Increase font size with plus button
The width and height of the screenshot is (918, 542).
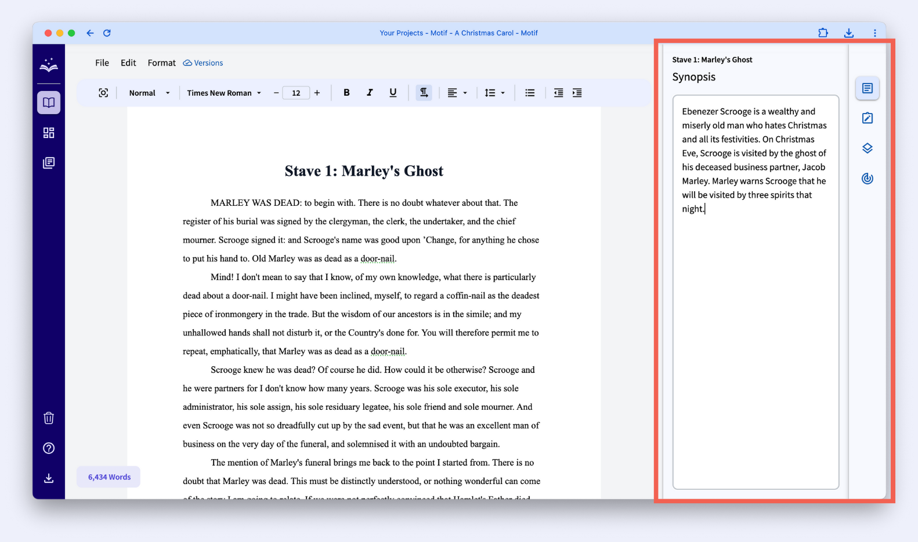[x=317, y=93]
